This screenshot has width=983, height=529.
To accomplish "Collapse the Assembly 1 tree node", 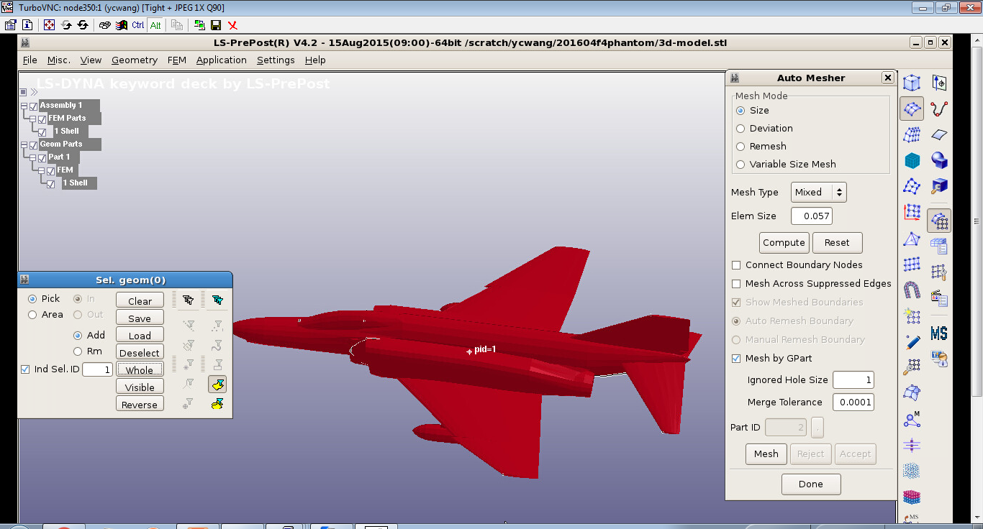I will point(24,106).
